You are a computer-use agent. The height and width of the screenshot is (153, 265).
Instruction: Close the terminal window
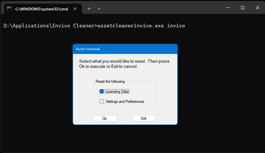pos(257,8)
